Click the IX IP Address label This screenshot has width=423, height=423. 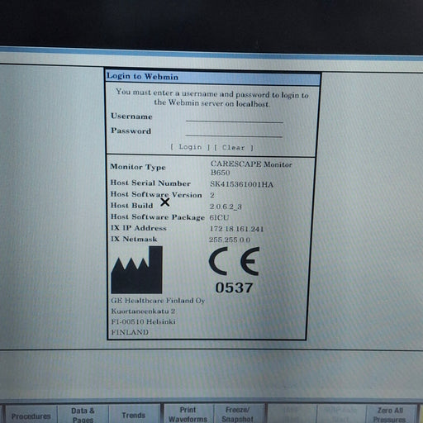coord(139,228)
